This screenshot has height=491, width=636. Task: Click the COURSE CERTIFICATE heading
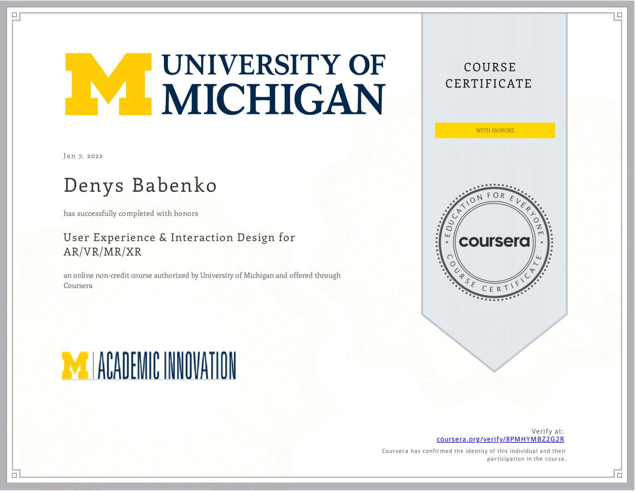click(x=489, y=75)
